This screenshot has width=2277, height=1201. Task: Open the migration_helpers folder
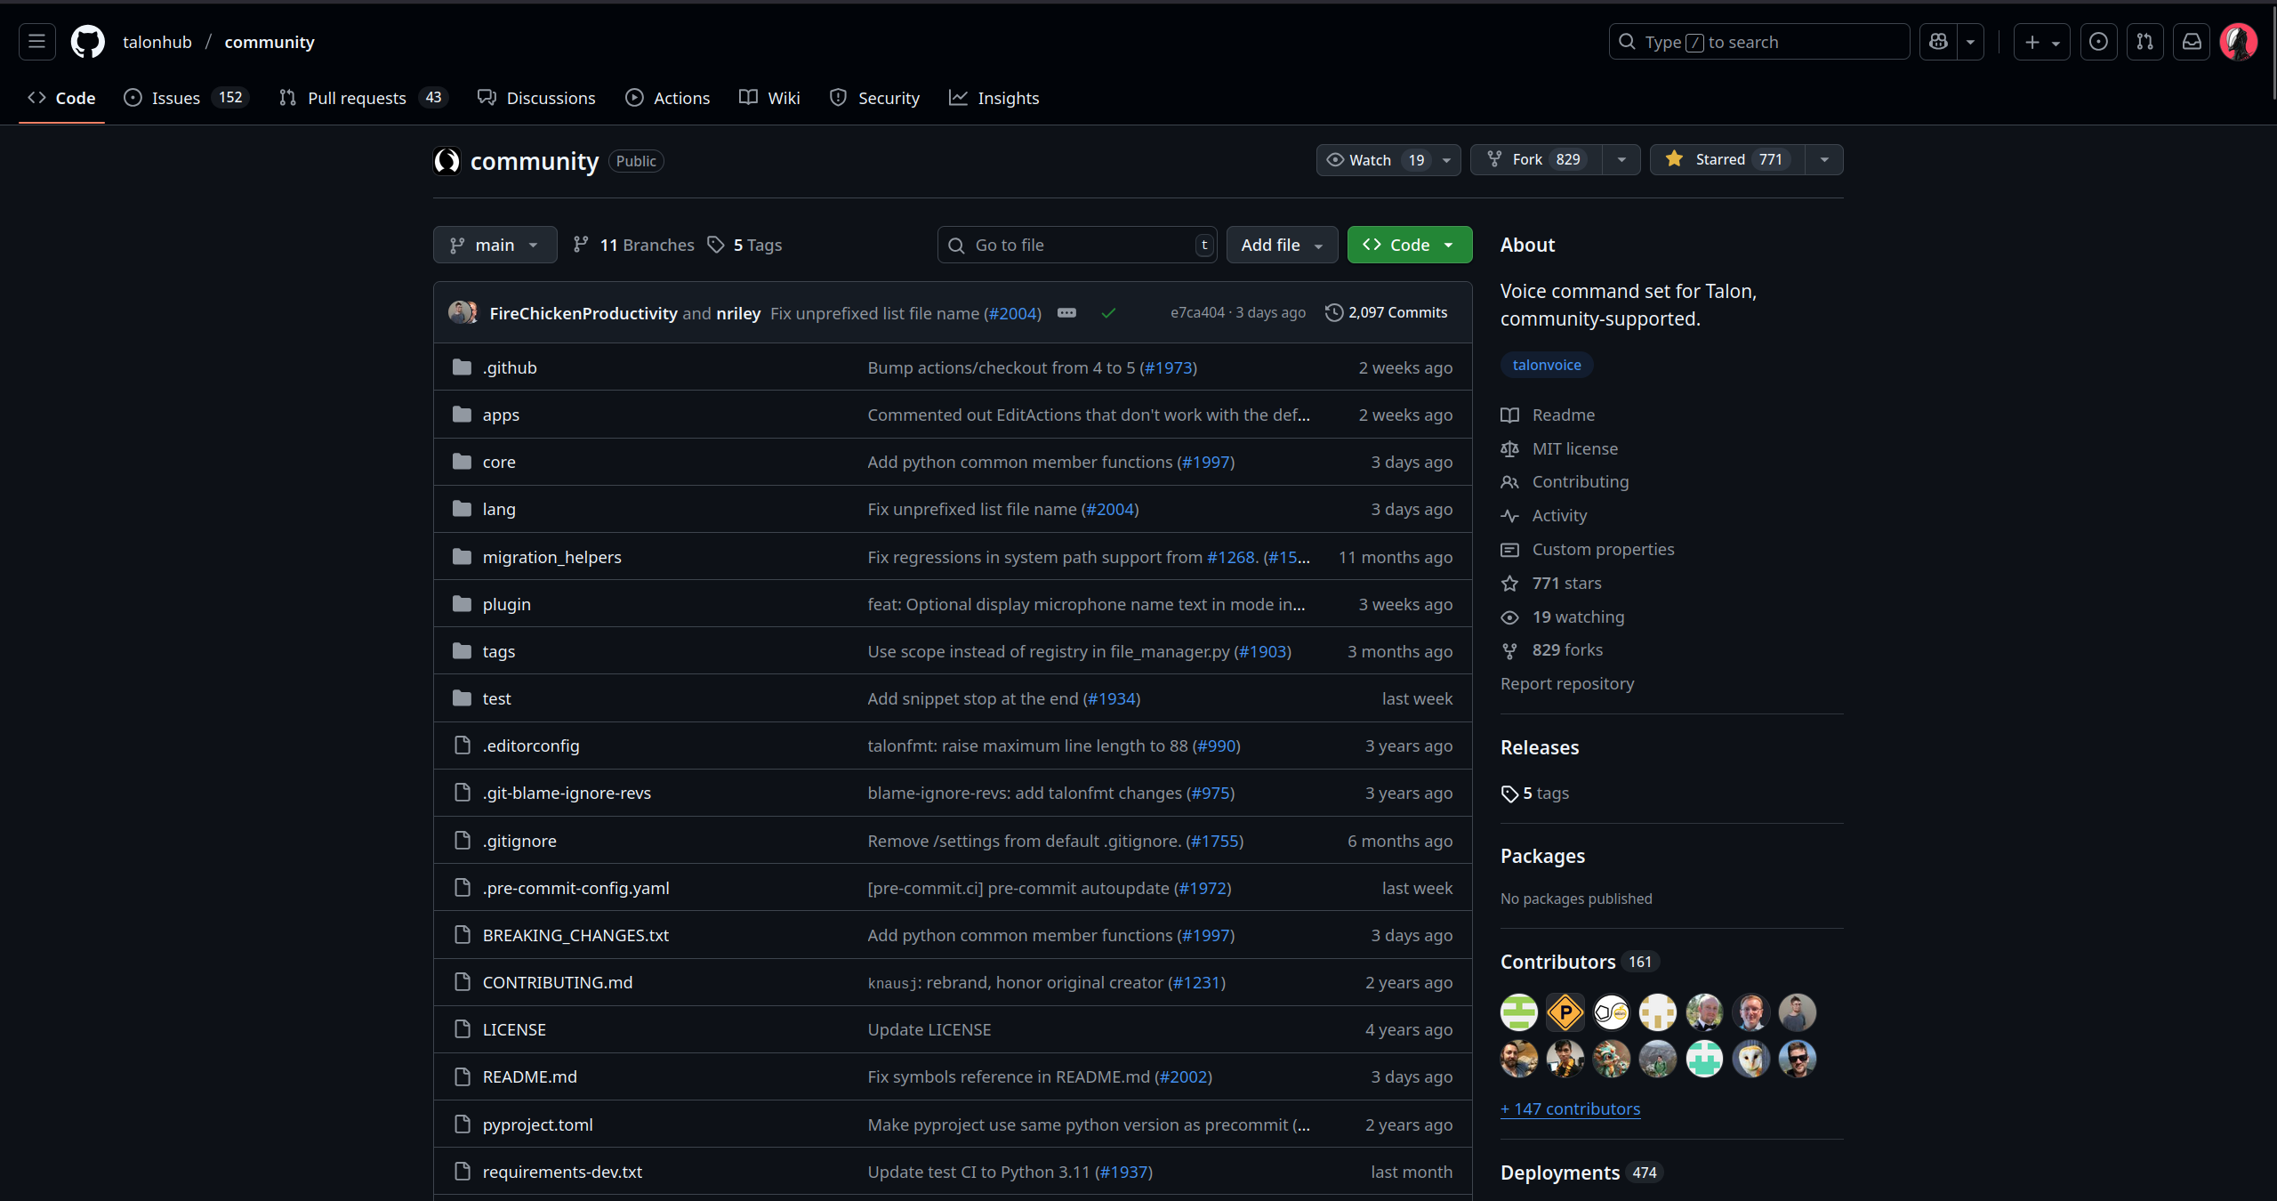click(x=552, y=557)
